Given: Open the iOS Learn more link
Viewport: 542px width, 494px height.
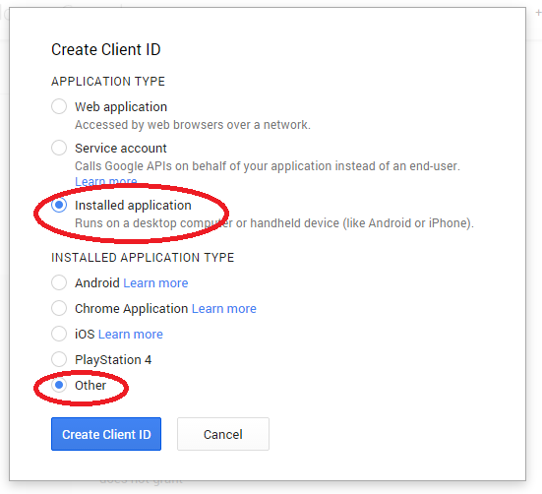Looking at the screenshot, I should point(131,335).
